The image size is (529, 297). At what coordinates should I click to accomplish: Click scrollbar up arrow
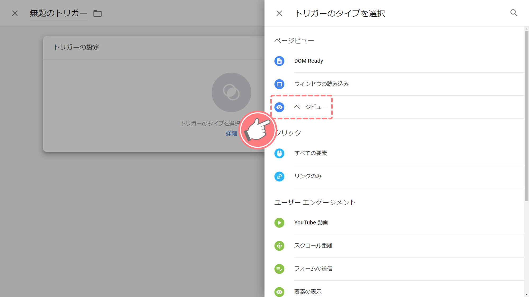point(526,29)
